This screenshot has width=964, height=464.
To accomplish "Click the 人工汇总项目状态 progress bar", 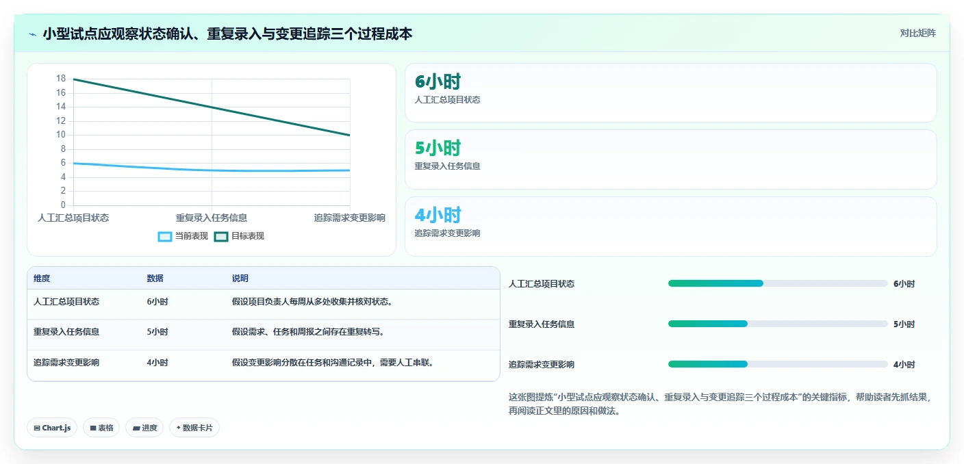I will coord(778,283).
